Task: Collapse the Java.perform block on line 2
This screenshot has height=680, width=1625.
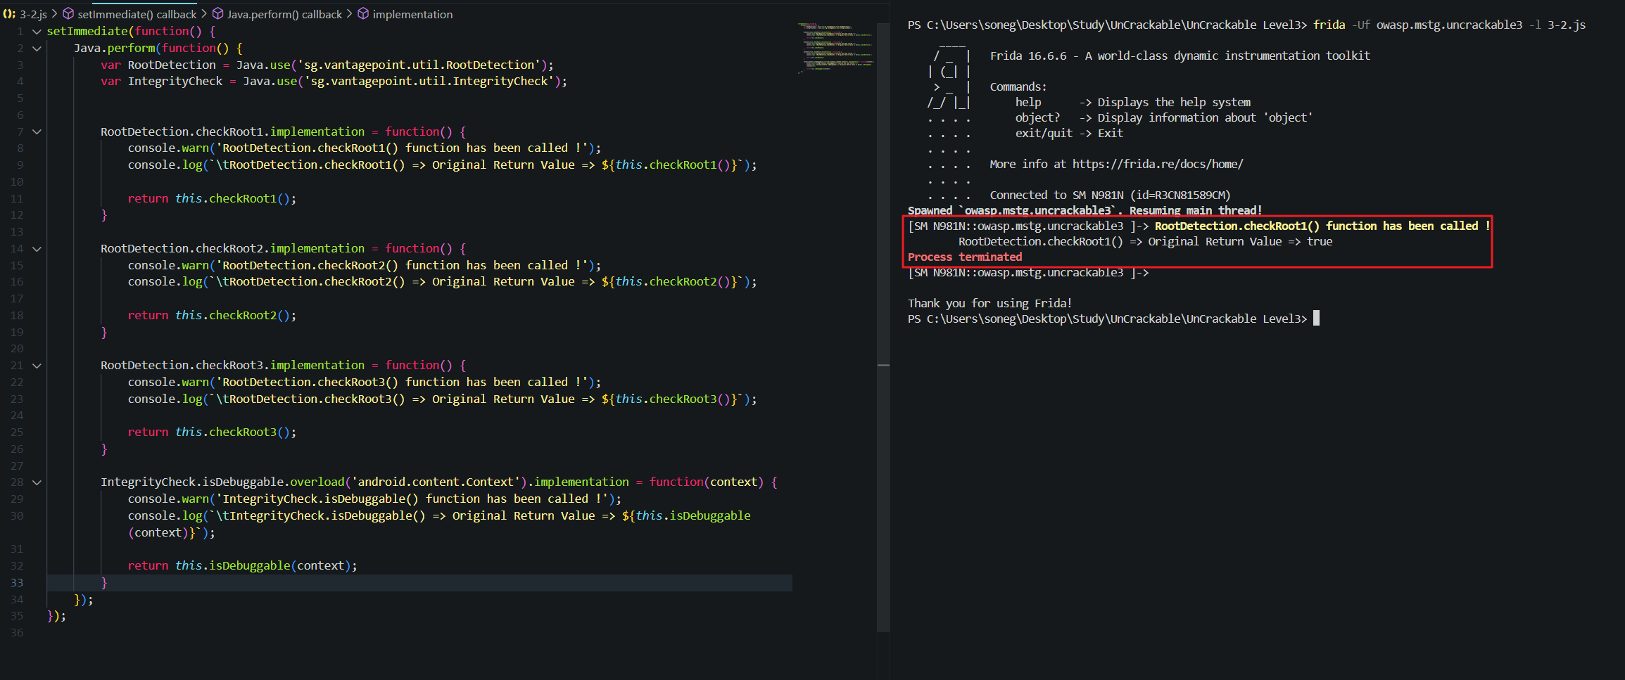Action: [x=37, y=49]
